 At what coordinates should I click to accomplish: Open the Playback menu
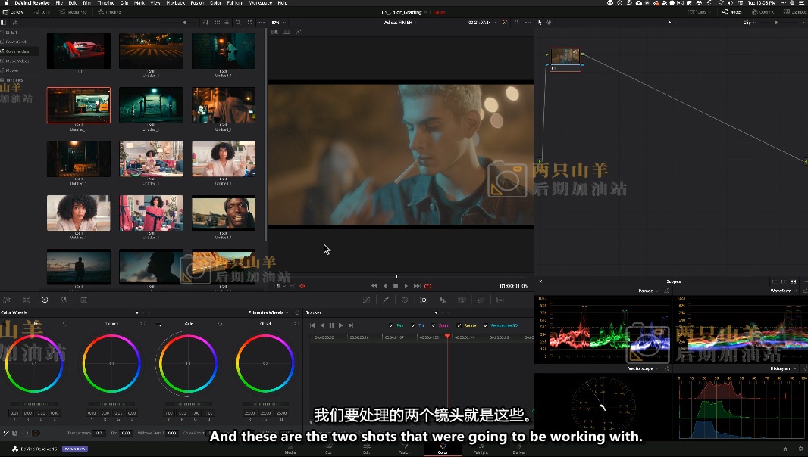(175, 3)
